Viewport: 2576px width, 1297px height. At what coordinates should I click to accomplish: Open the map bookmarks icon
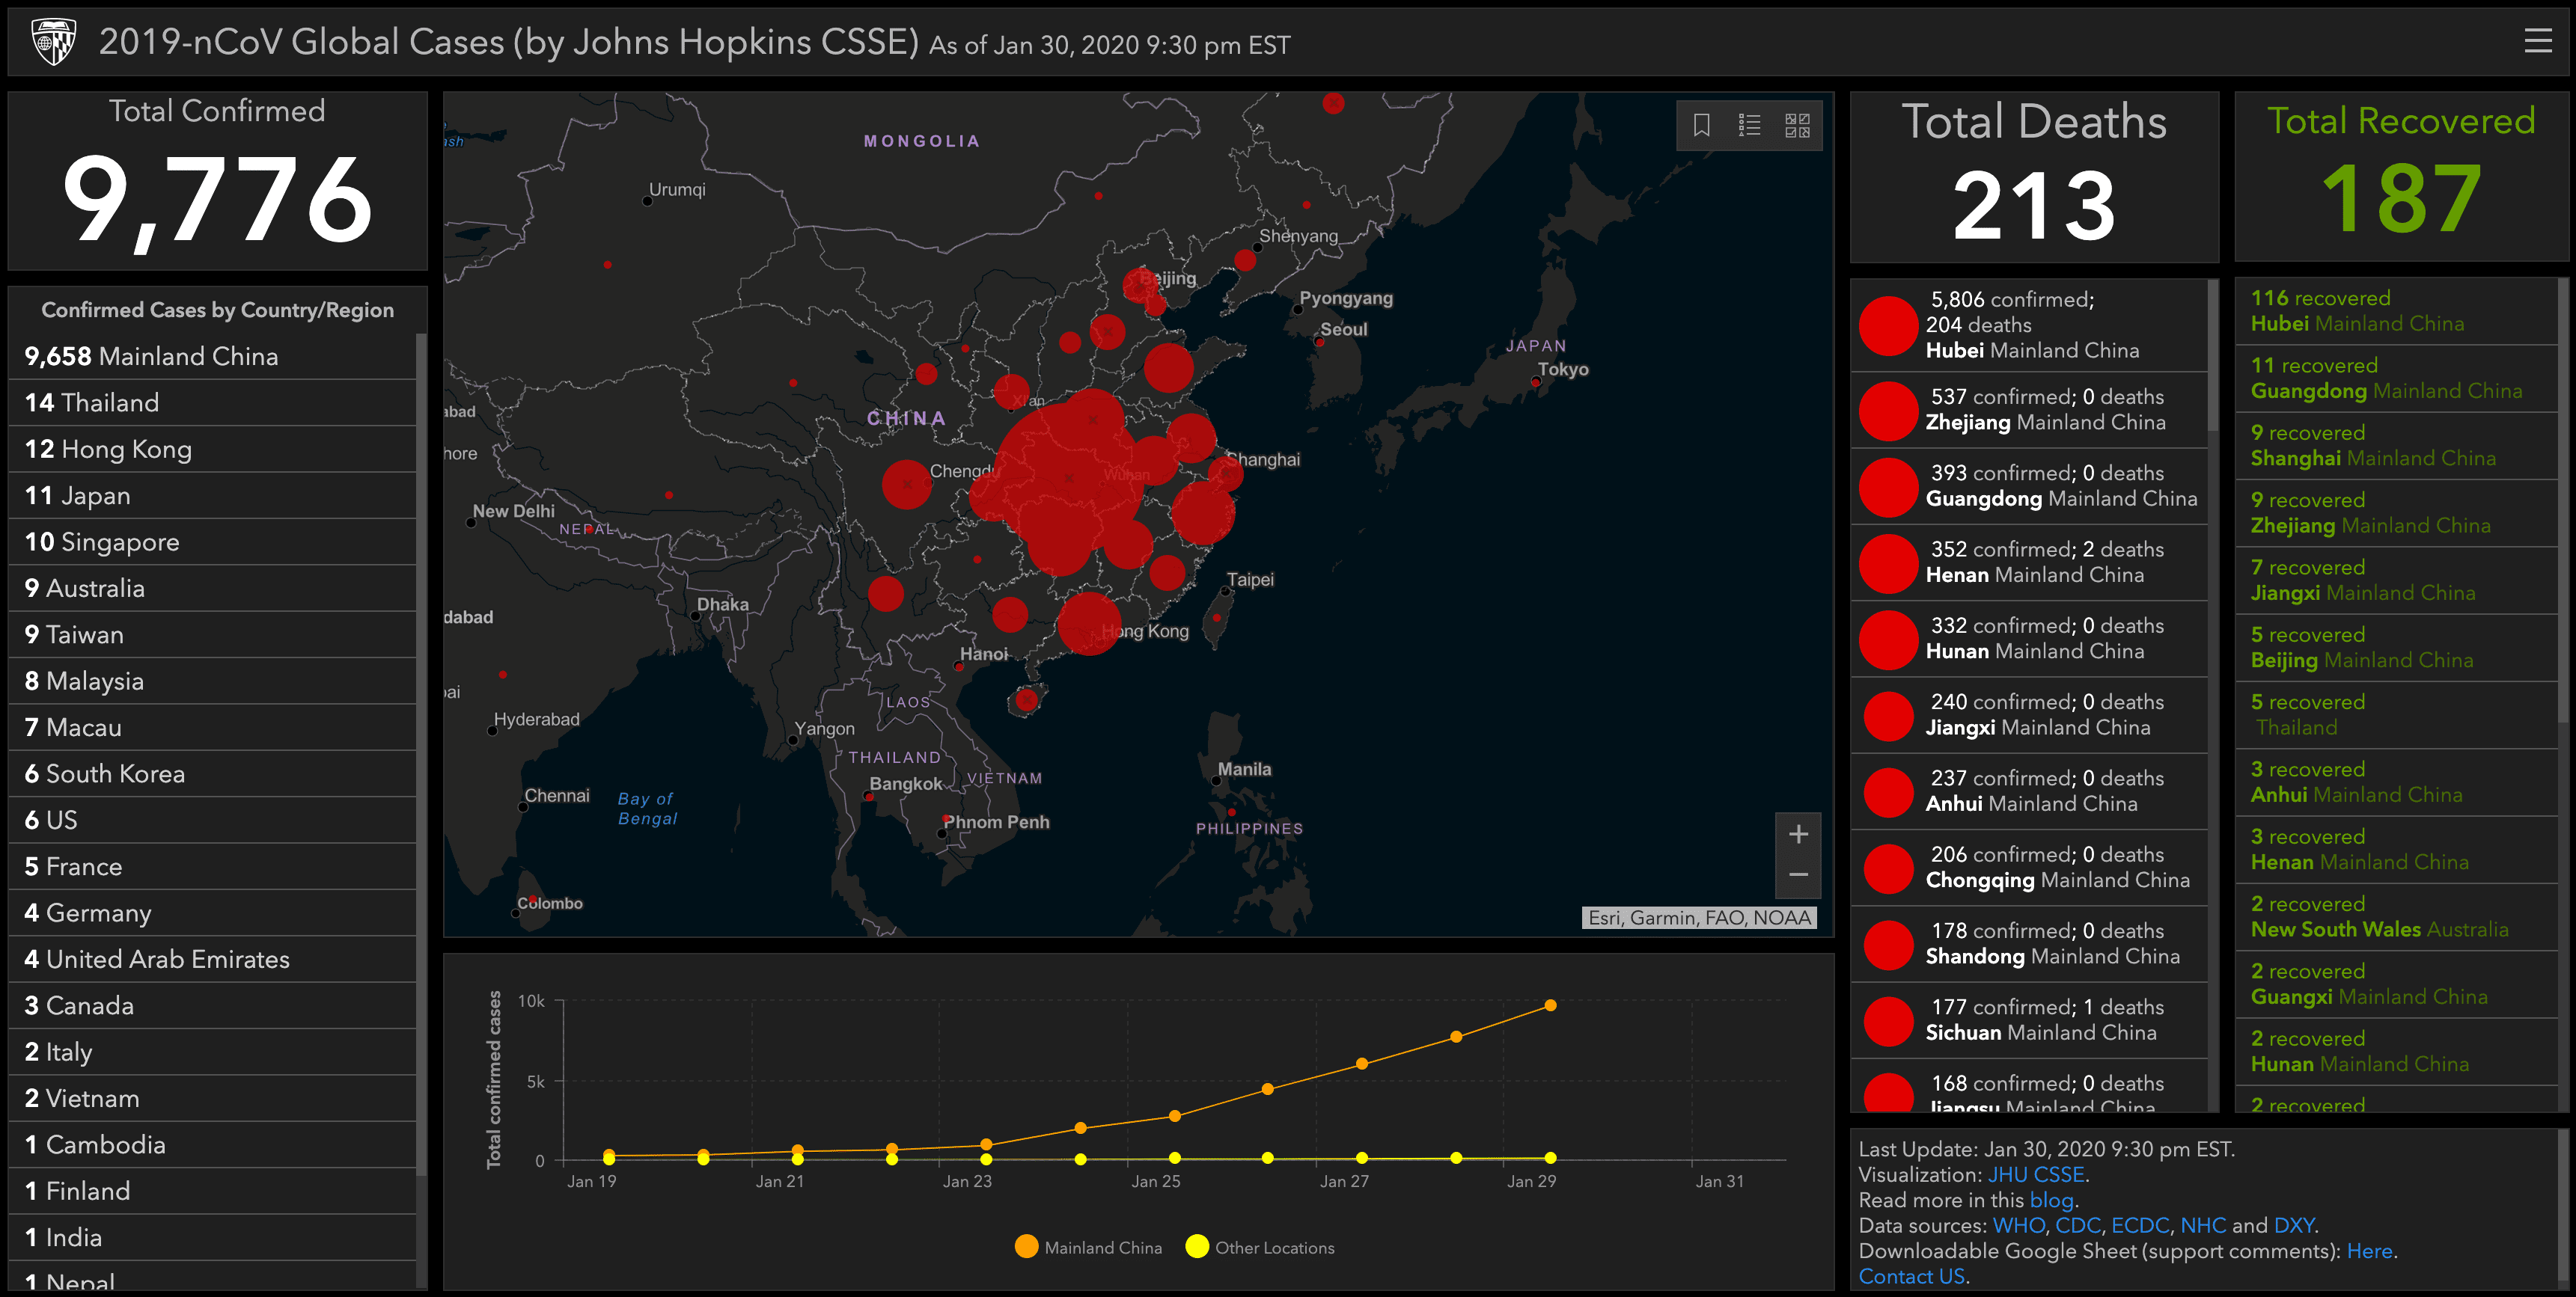click(x=1701, y=125)
